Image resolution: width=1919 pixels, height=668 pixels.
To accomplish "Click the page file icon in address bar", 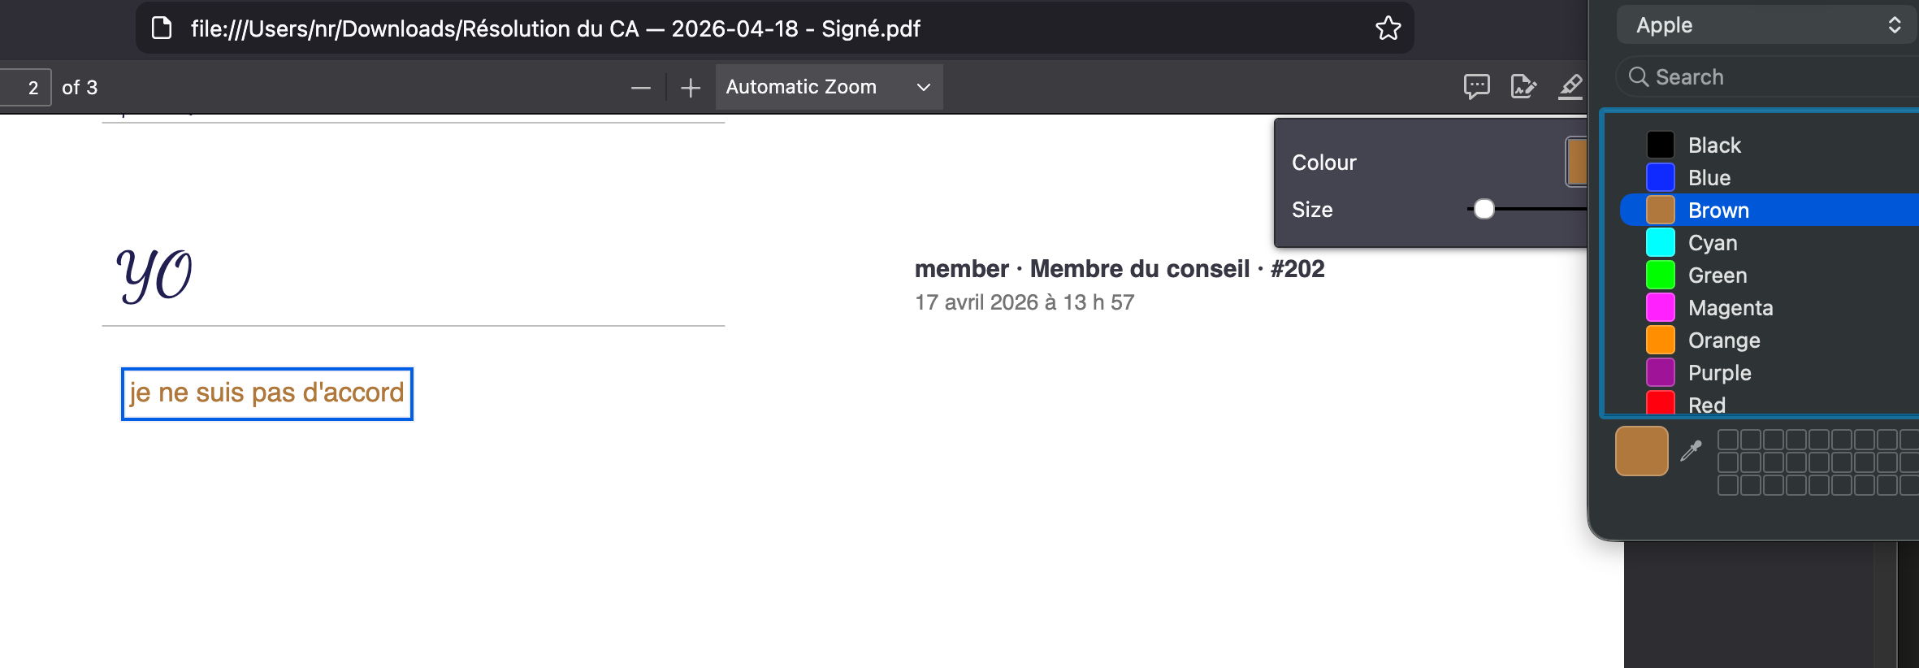I will point(162,28).
